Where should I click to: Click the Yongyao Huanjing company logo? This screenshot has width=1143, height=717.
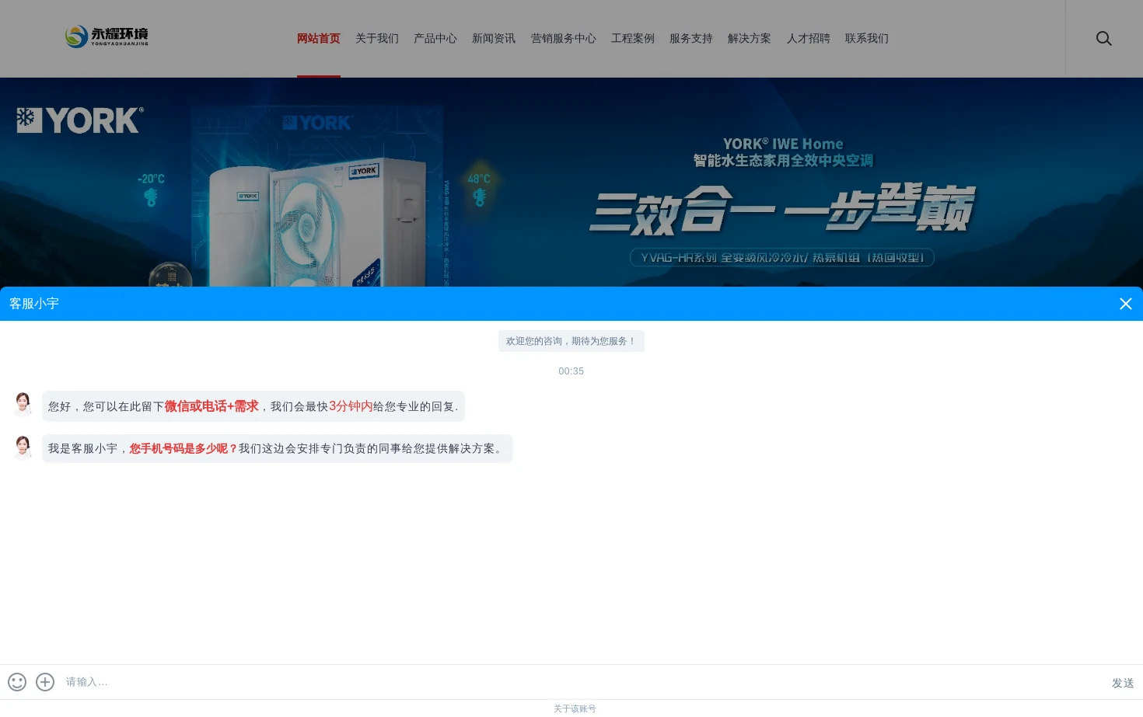107,37
